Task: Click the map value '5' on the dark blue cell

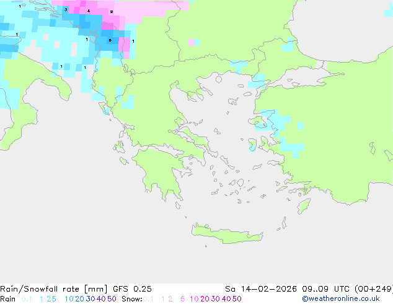Action: click(110, 40)
